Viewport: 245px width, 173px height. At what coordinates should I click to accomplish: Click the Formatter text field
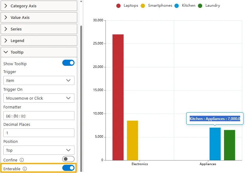(x=39, y=116)
